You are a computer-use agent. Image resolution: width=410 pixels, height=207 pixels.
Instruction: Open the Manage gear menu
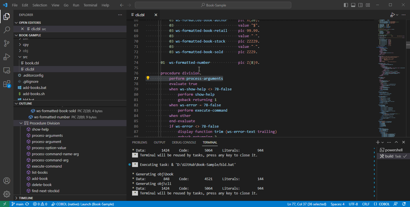click(7, 194)
